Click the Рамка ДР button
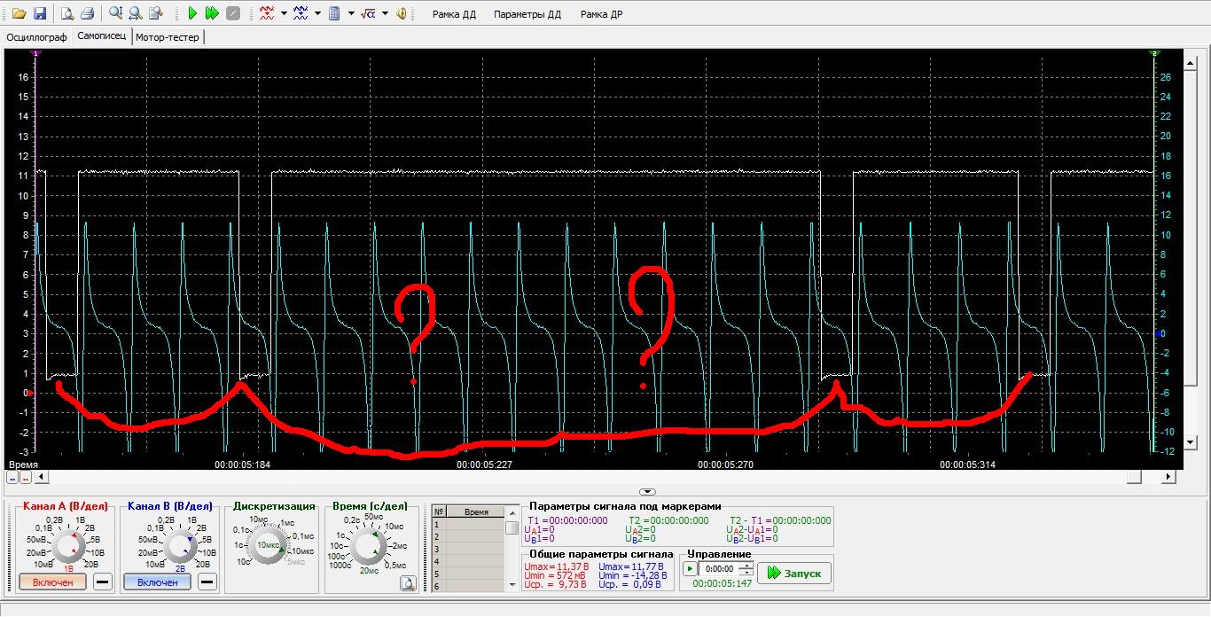Viewport: 1211px width, 617px height. [x=601, y=14]
